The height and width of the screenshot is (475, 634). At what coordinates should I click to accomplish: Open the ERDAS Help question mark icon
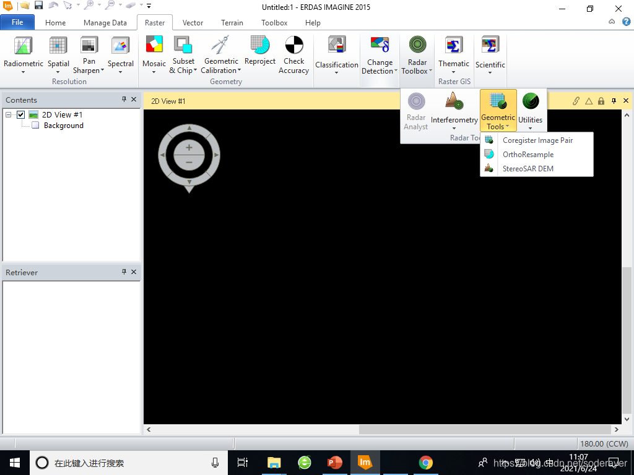coord(626,22)
